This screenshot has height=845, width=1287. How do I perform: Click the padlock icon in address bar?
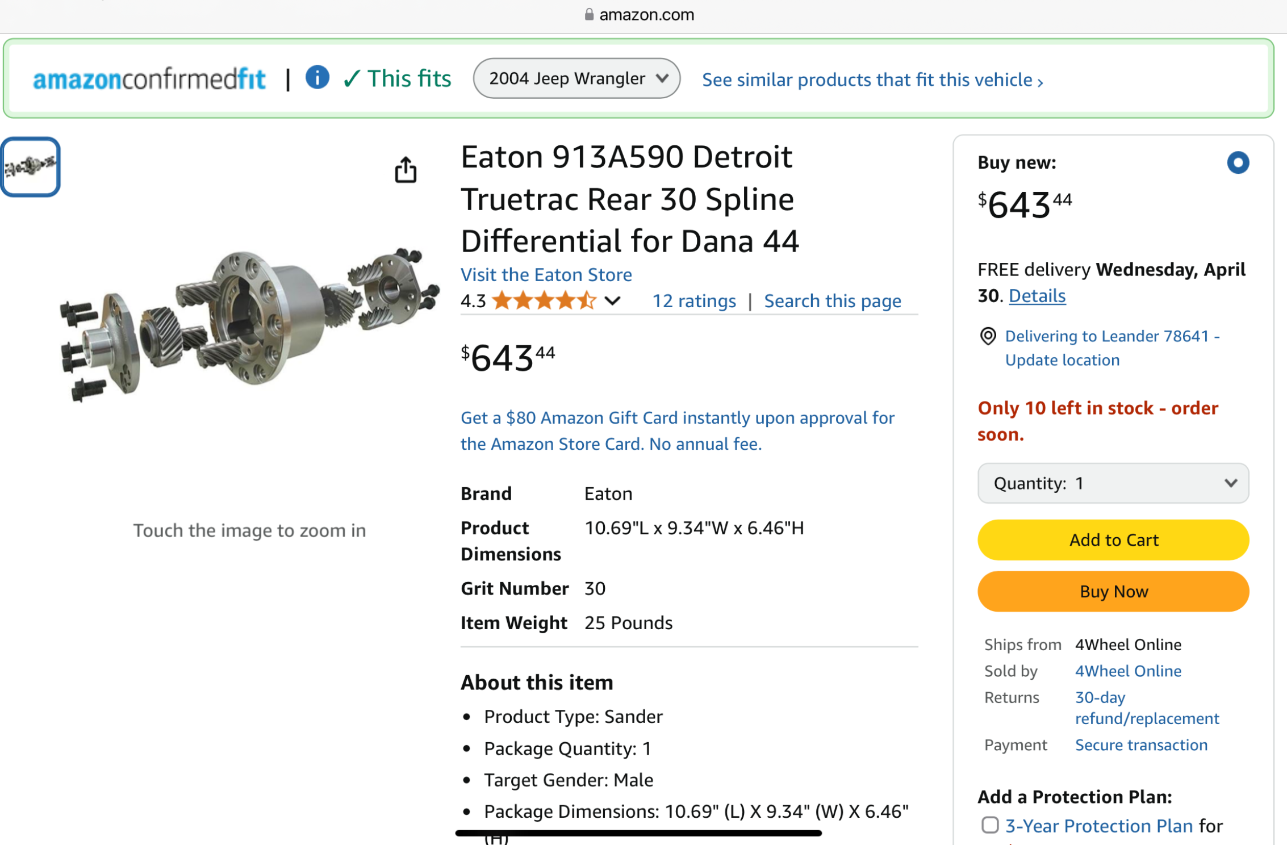click(589, 14)
